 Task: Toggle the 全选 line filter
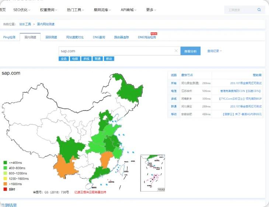click(x=64, y=59)
